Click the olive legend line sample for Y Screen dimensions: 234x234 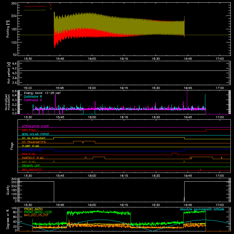coord(35,10)
